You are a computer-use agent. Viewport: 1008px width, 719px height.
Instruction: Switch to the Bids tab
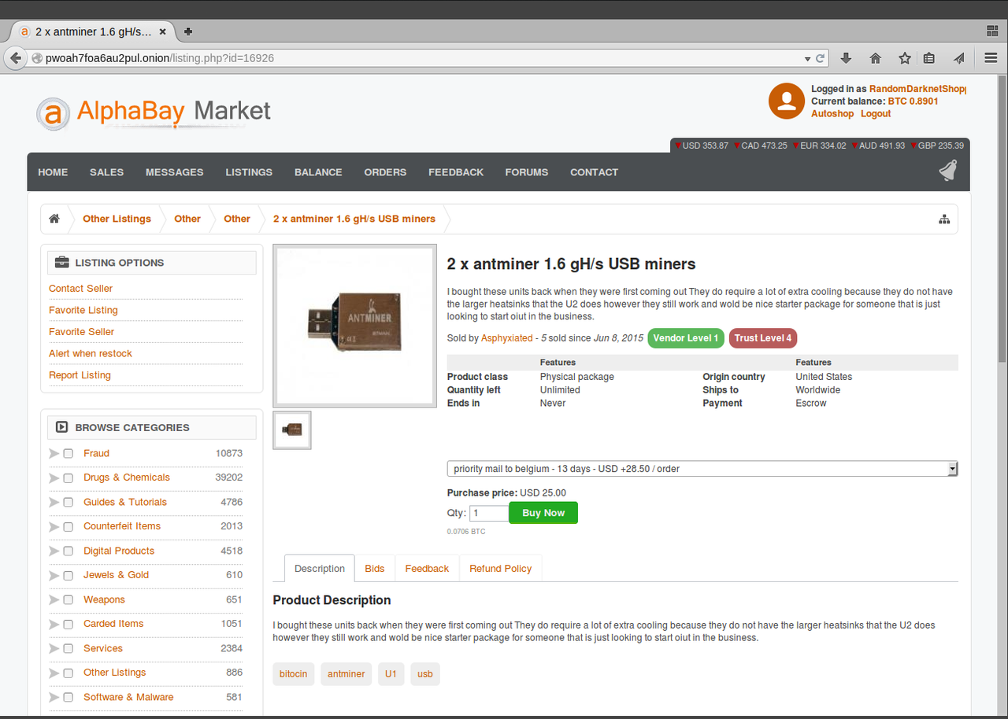coord(375,568)
